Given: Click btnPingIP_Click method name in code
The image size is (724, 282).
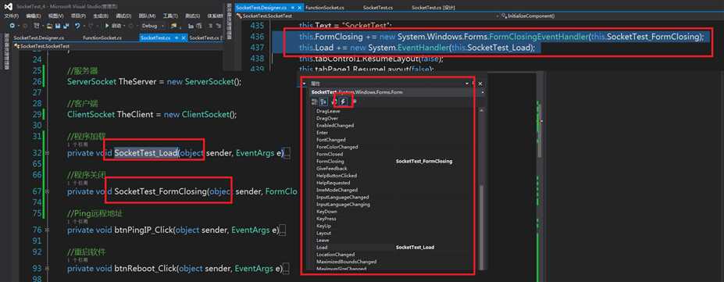Looking at the screenshot, I should [144, 230].
